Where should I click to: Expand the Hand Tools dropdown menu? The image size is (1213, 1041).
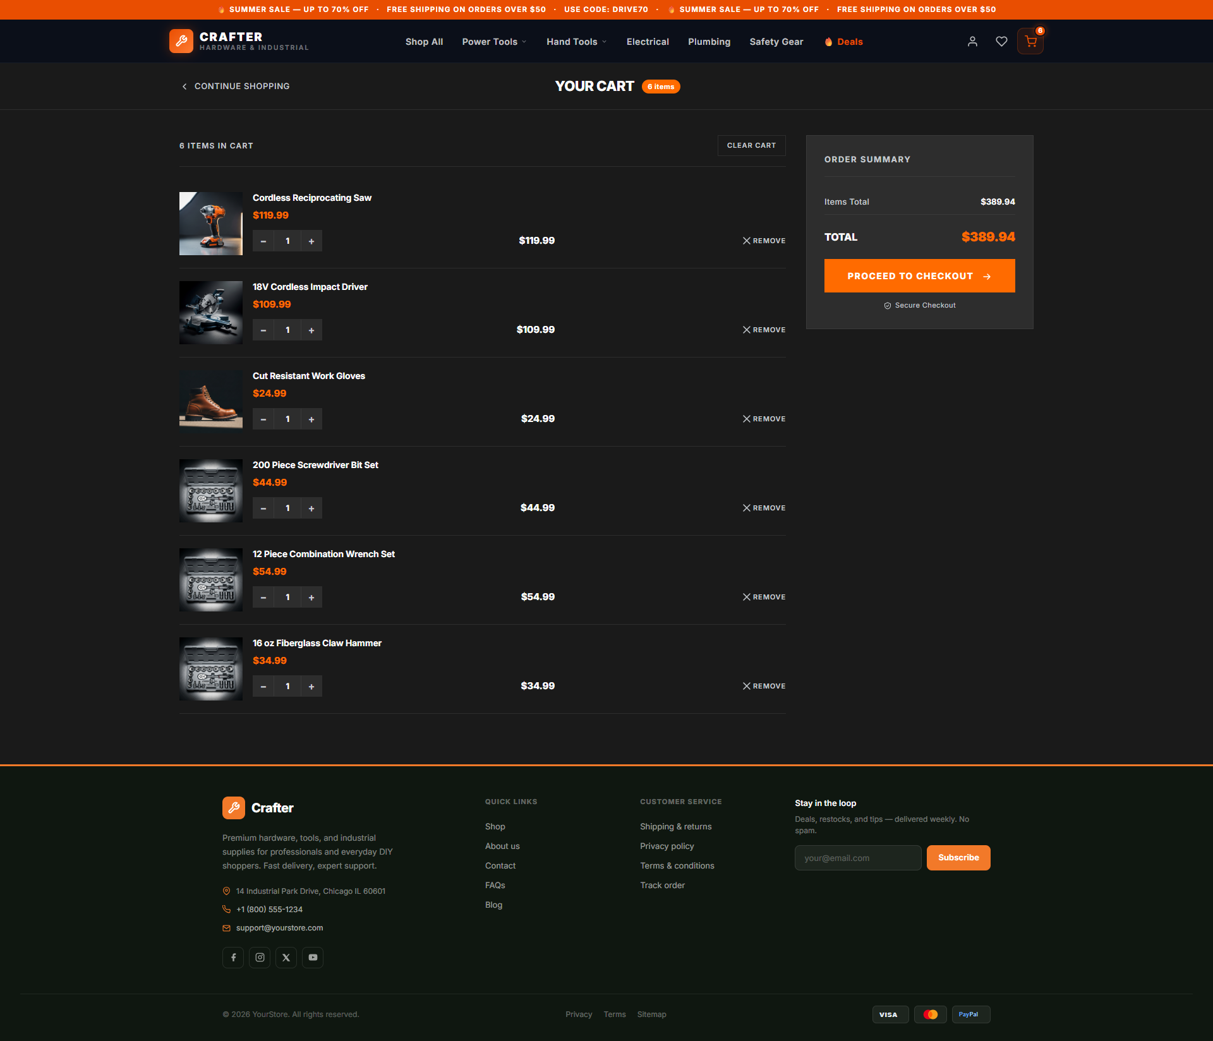point(577,42)
